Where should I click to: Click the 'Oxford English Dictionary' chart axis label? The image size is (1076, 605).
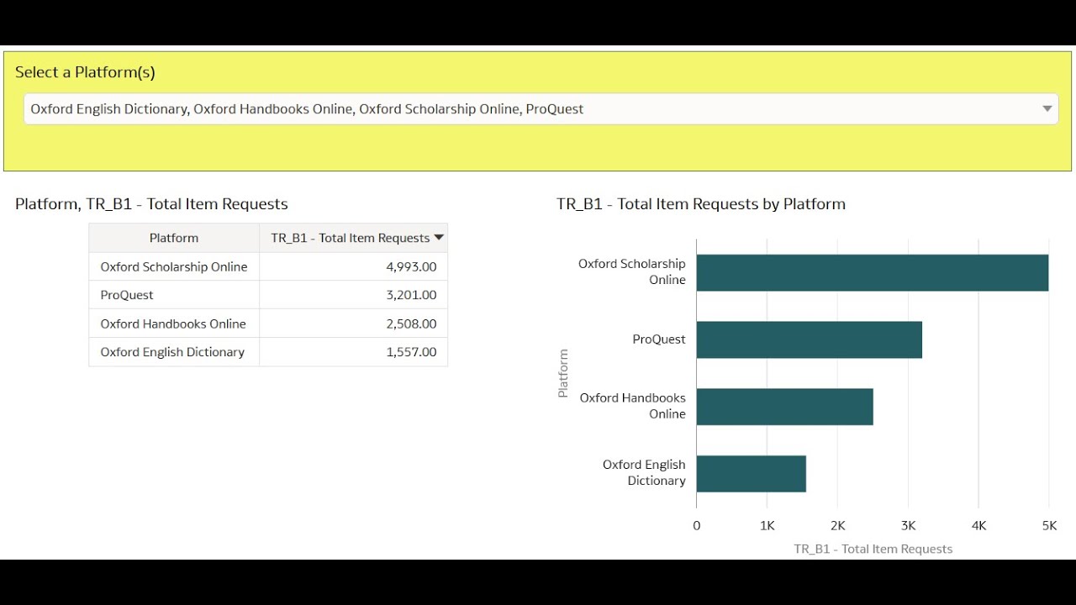[x=644, y=472]
